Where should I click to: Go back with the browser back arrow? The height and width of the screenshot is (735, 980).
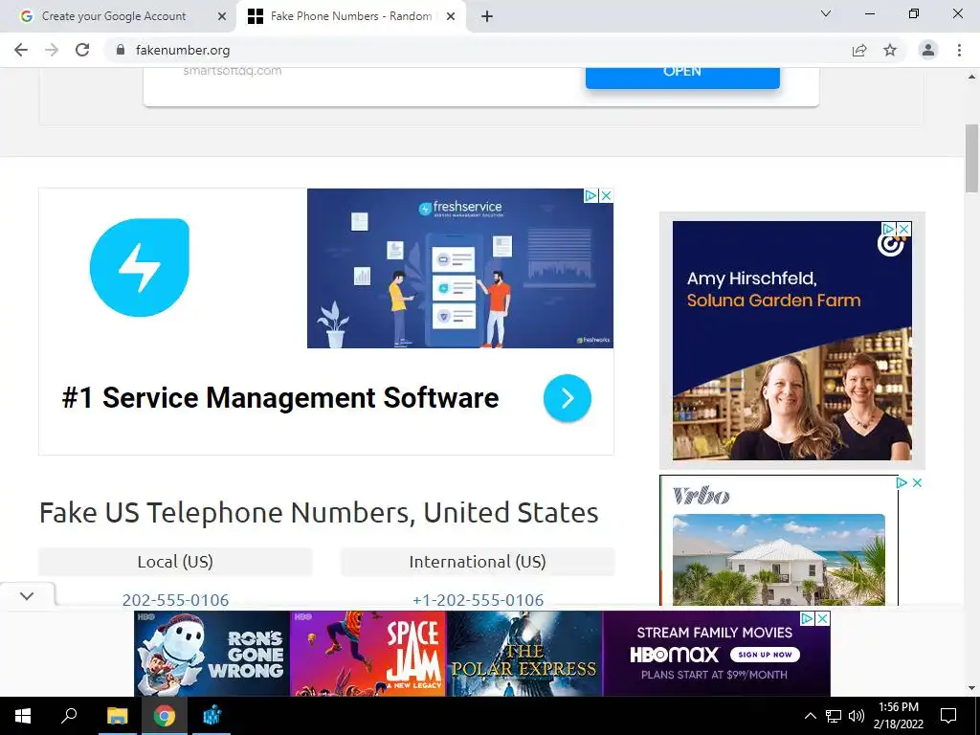[x=21, y=50]
